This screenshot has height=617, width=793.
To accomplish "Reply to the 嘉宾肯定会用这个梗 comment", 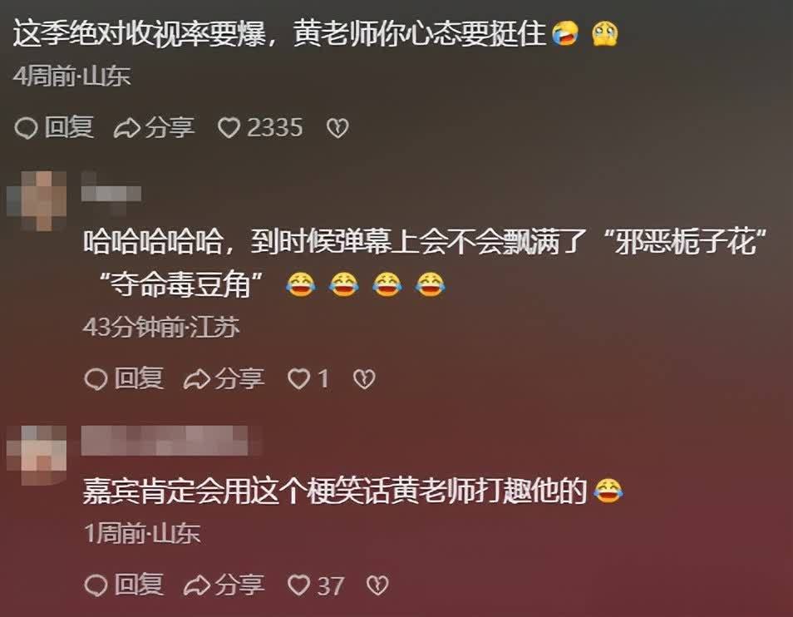I will coord(124,585).
